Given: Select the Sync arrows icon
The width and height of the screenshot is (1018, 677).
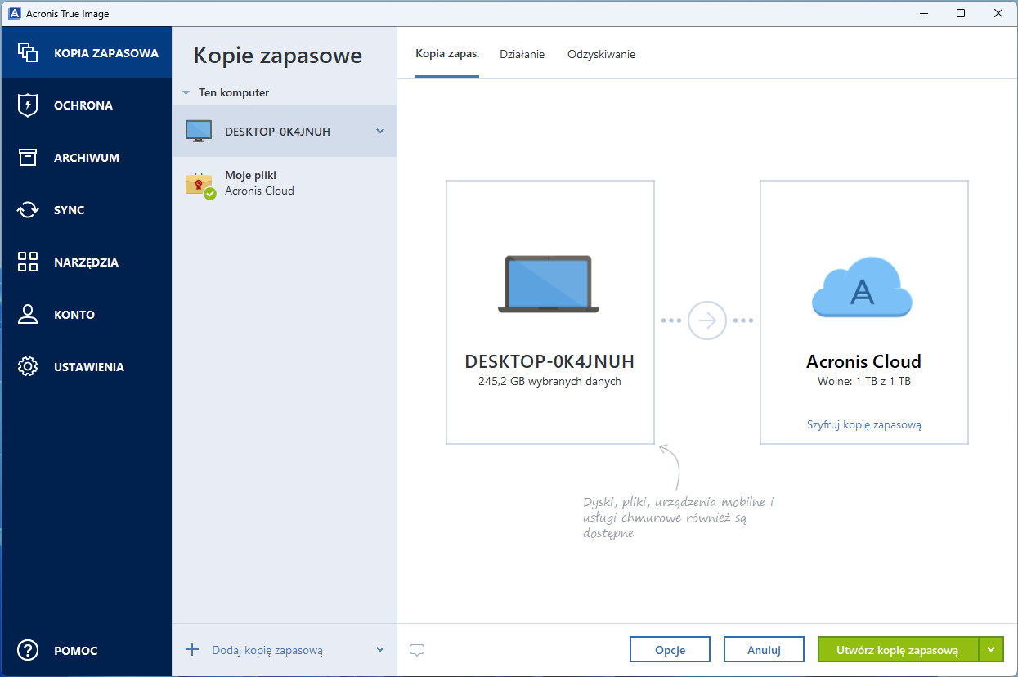Looking at the screenshot, I should click(x=28, y=210).
